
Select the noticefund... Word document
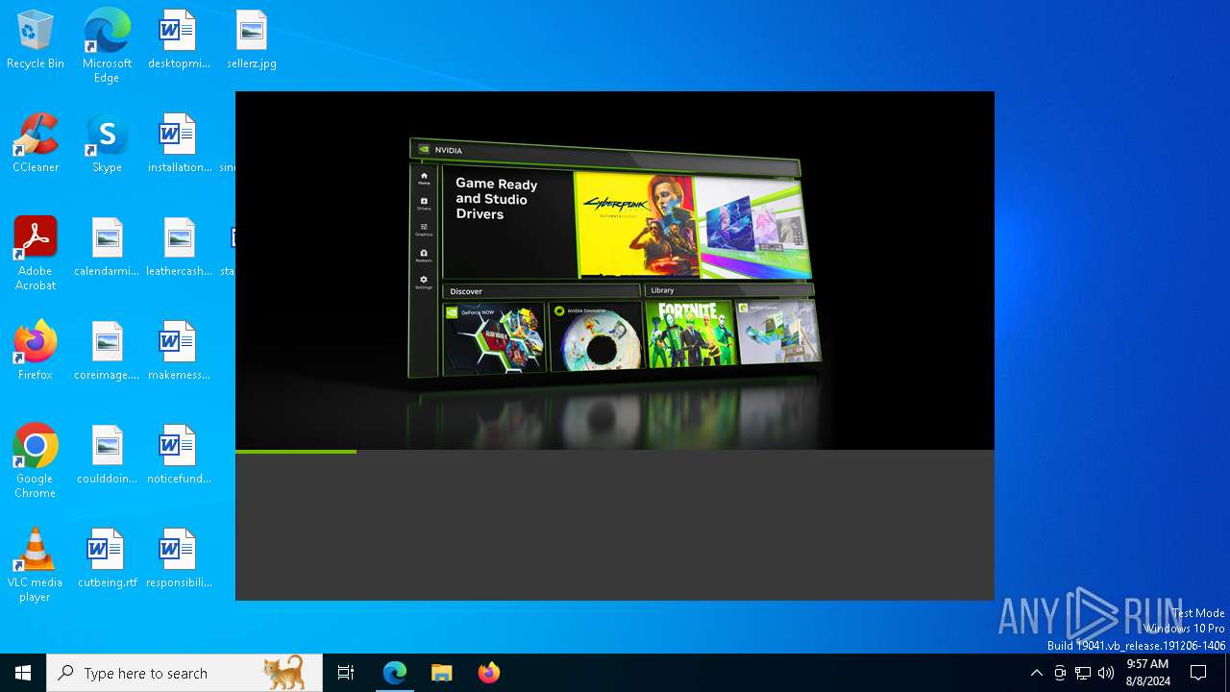tap(179, 456)
